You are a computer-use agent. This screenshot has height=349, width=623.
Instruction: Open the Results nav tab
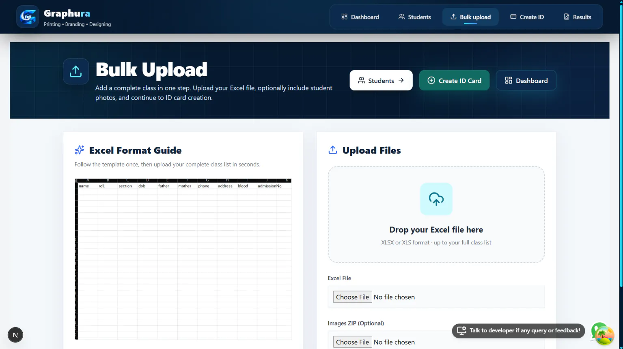tap(577, 17)
